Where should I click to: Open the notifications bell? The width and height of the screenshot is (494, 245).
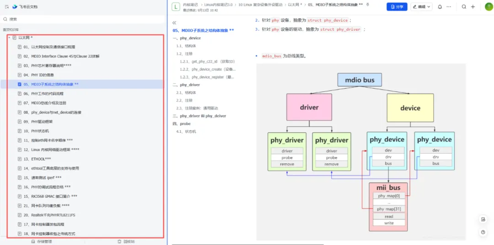click(440, 6)
